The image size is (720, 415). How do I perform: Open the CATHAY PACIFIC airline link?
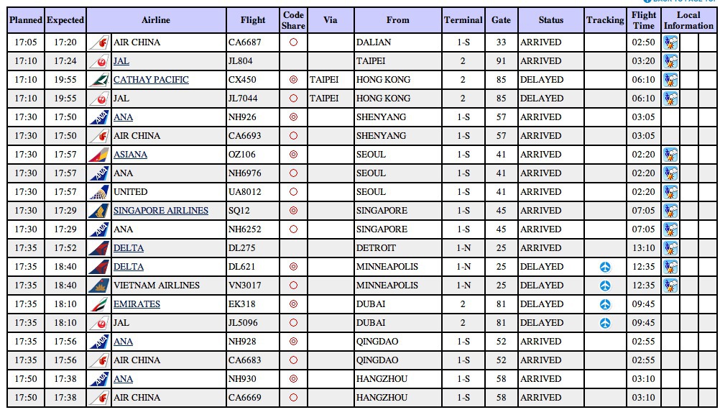pyautogui.click(x=151, y=80)
